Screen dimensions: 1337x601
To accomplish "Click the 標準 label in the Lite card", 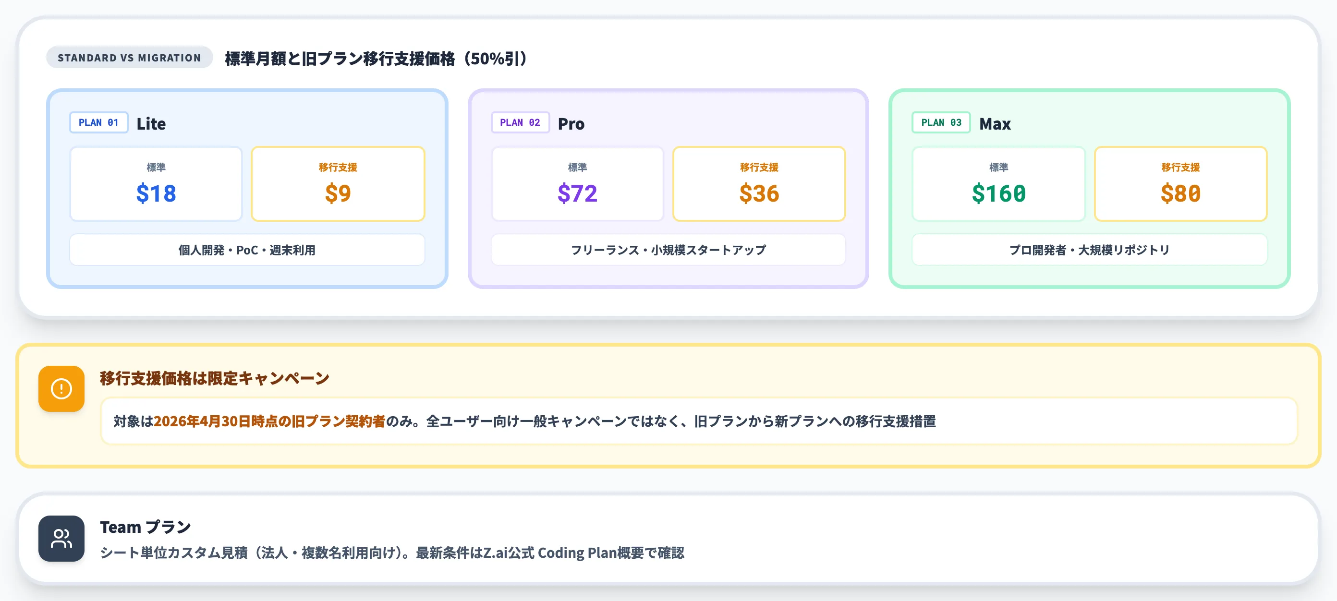I will pos(156,167).
